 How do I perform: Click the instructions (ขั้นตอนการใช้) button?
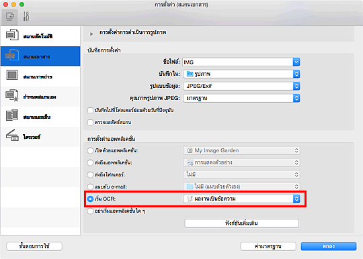[34, 246]
